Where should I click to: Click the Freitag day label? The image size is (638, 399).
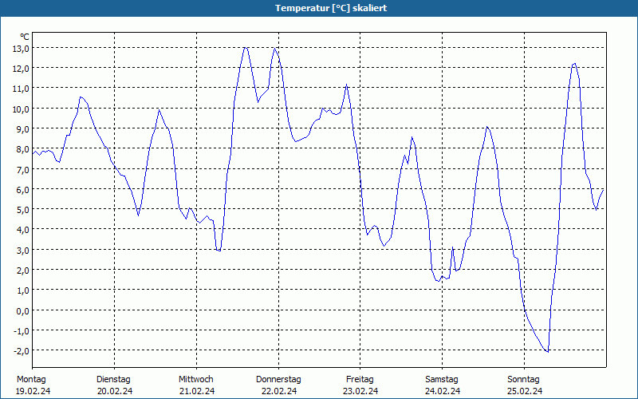(360, 380)
